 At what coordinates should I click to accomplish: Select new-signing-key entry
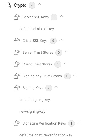click(32, 112)
